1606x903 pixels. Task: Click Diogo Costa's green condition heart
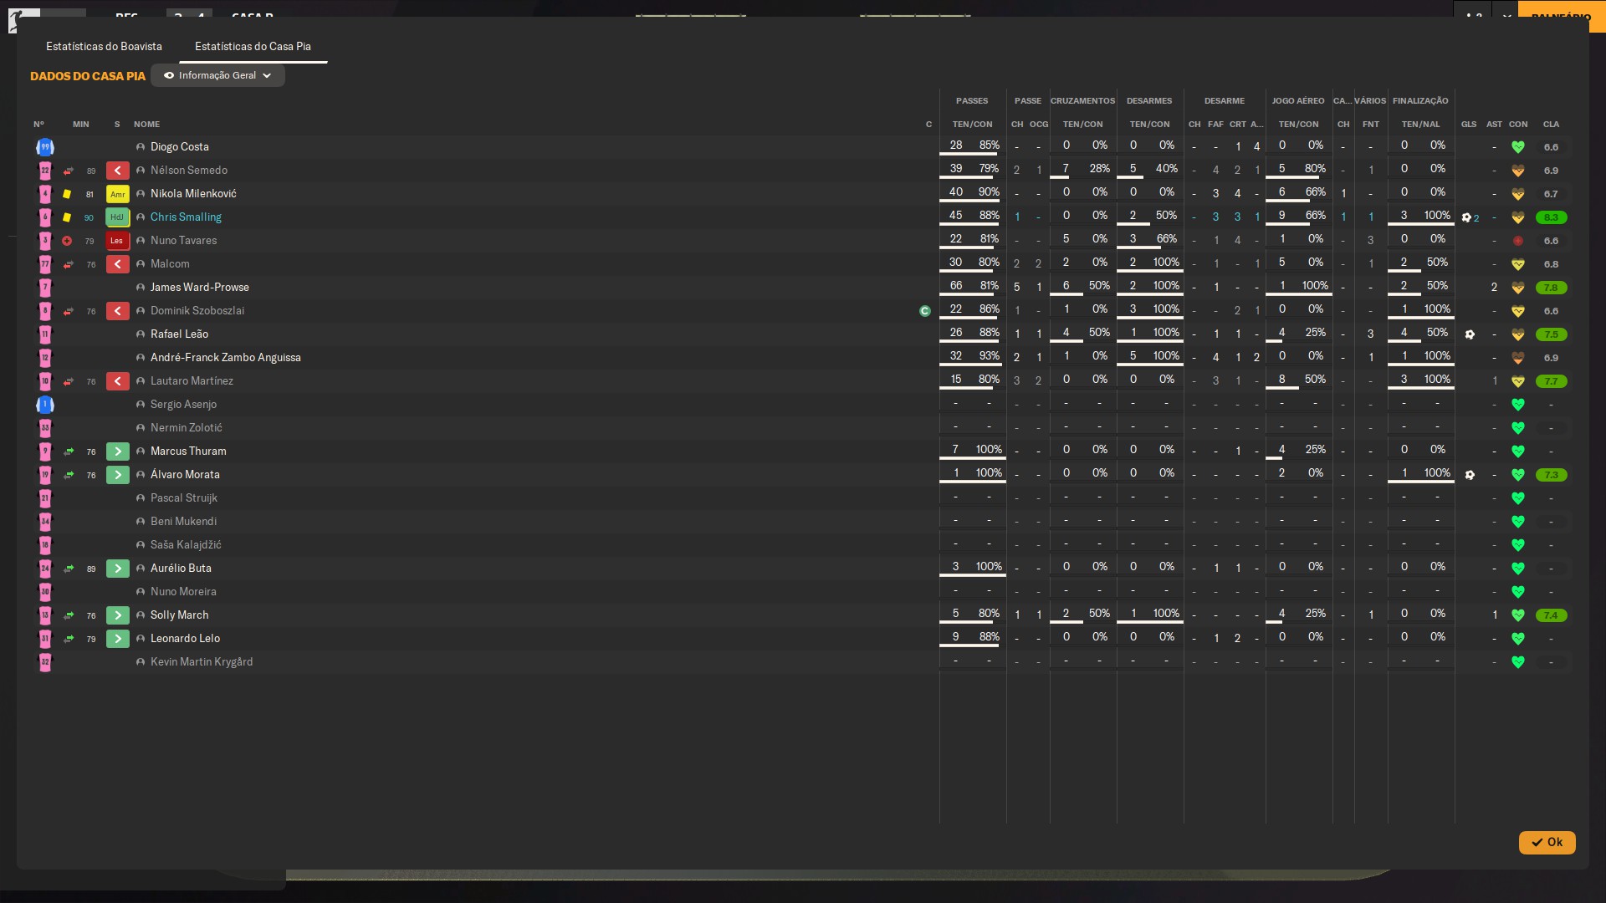1518,147
